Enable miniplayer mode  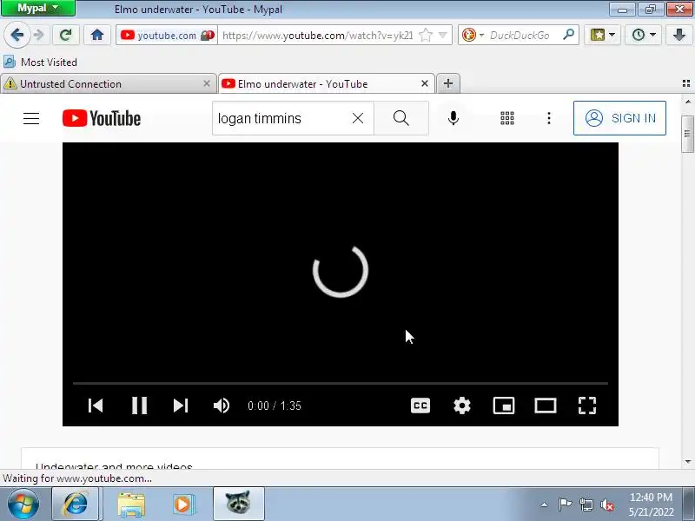point(504,406)
